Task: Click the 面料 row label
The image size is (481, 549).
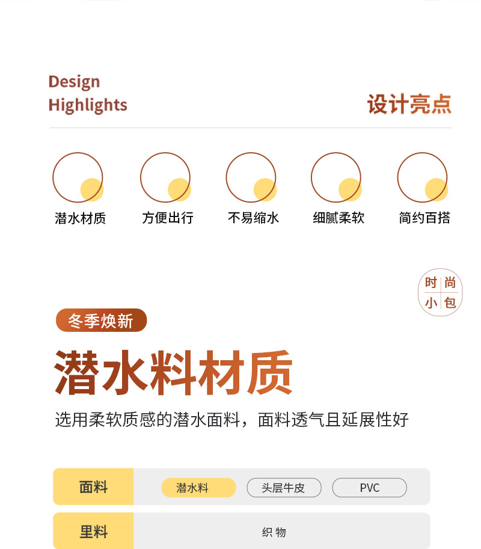Action: click(x=93, y=487)
